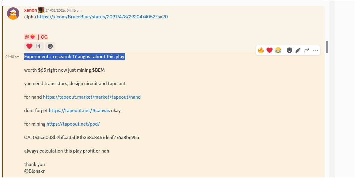Click the 'thank you' line
Viewport: 355px width, 178px height.
click(34, 165)
